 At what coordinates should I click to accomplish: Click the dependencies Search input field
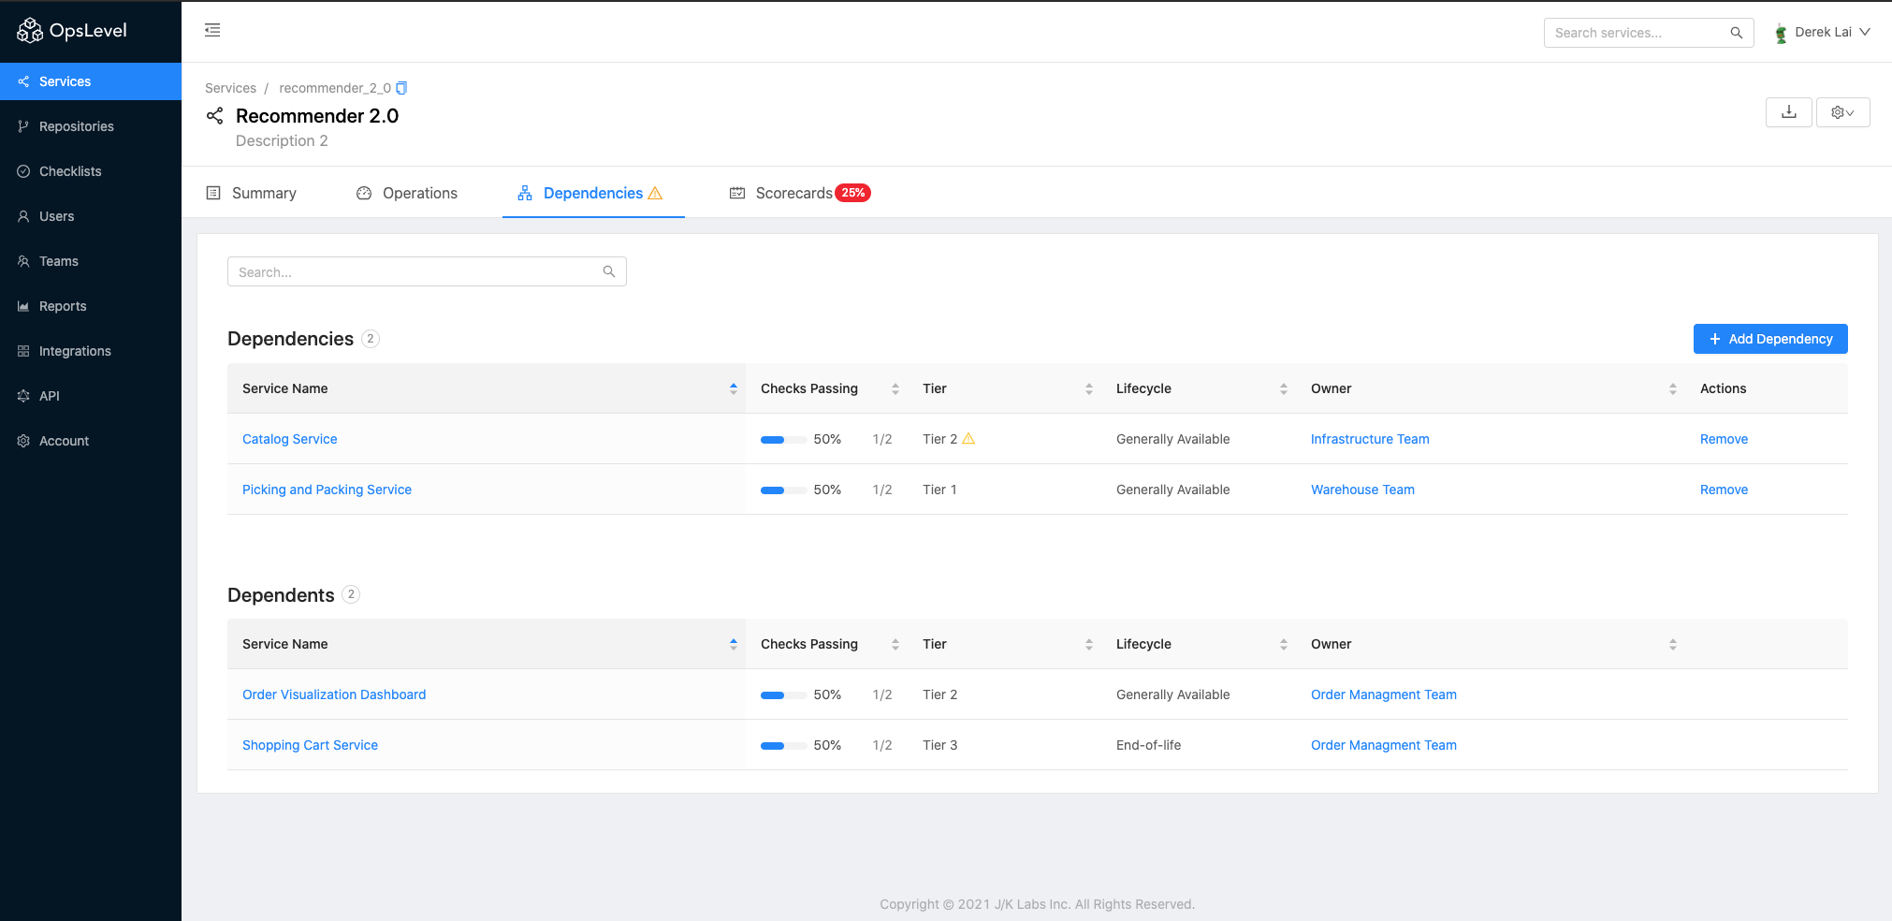416,271
